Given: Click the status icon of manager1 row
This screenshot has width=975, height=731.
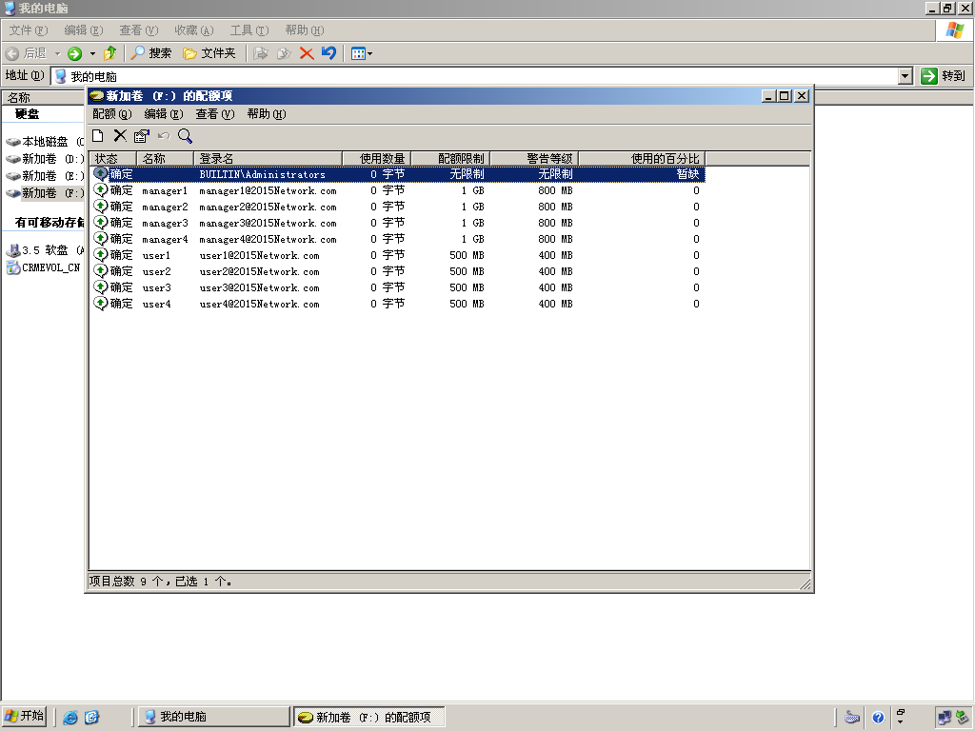Looking at the screenshot, I should [x=100, y=190].
